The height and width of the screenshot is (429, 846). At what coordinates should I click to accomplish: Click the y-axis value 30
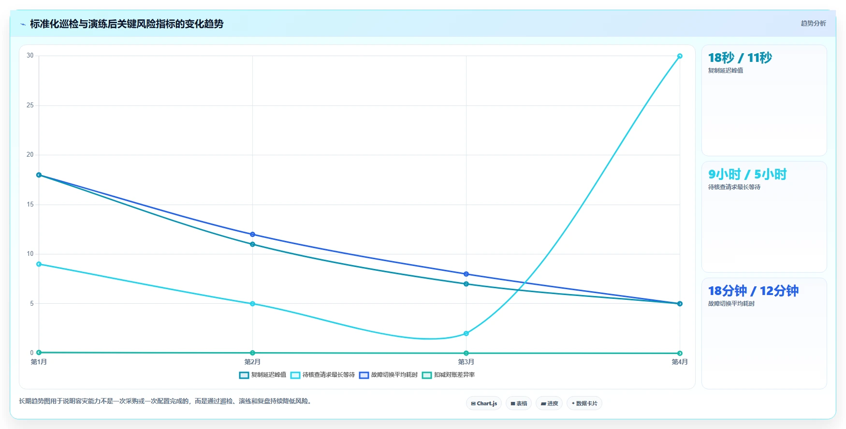[x=30, y=56]
